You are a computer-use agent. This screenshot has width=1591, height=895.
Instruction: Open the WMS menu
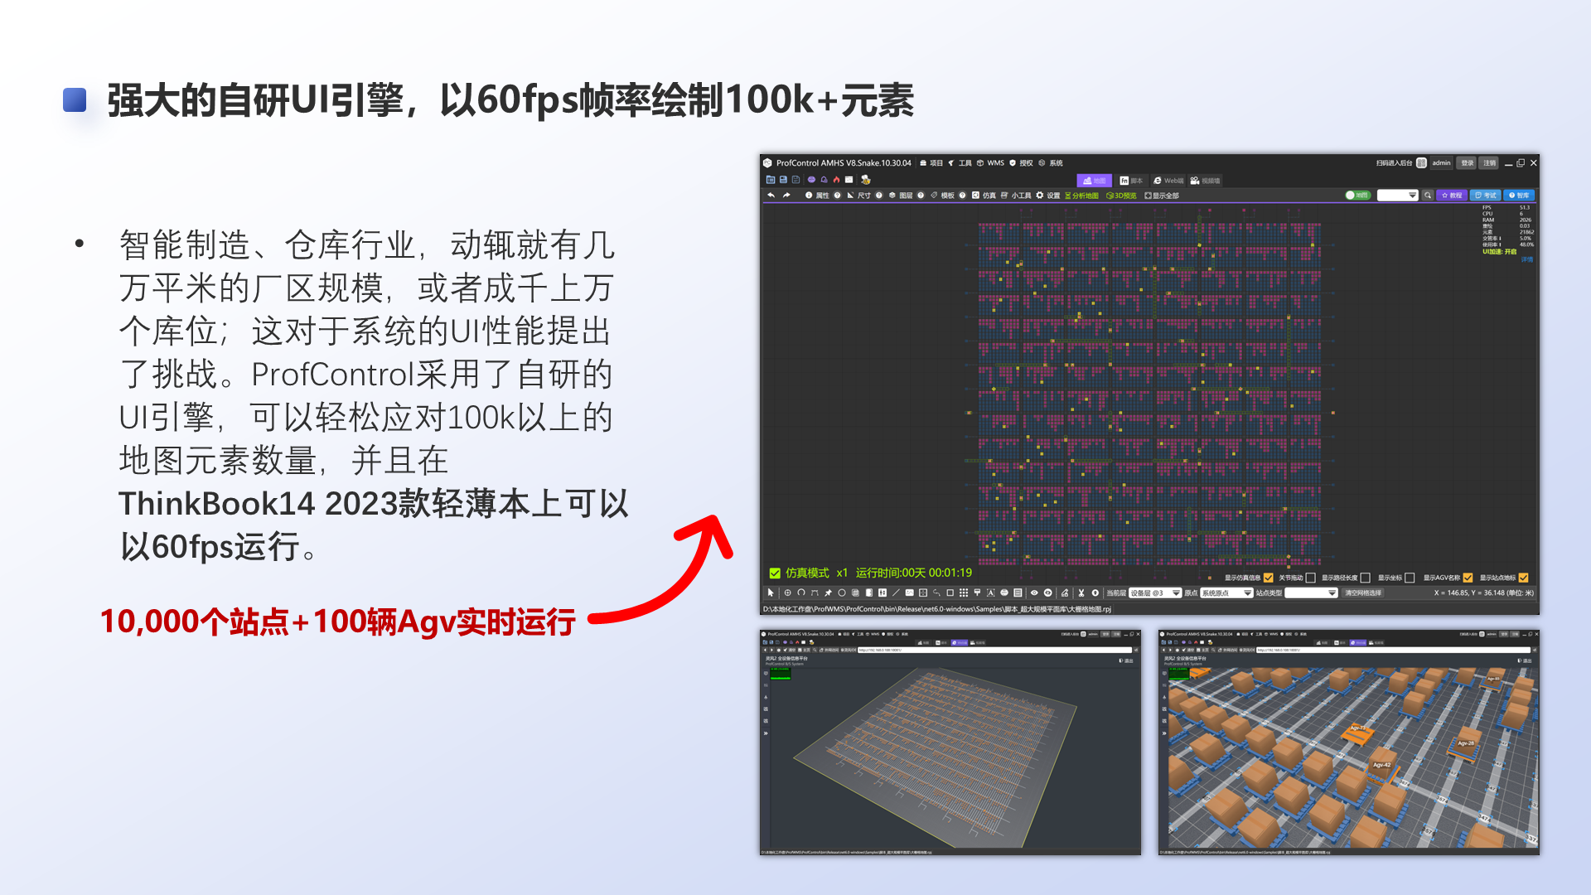[x=995, y=163]
